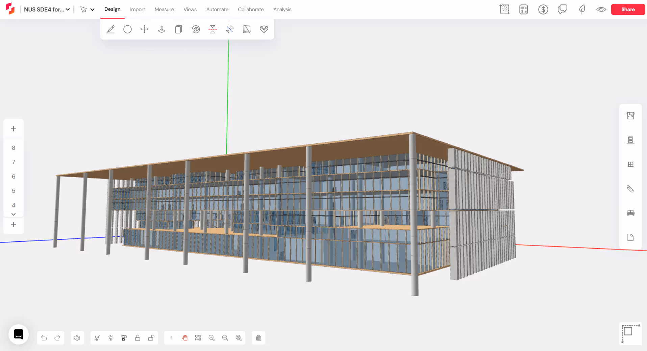Unlock objects with open padlock icon
647x351 pixels.
pos(151,338)
